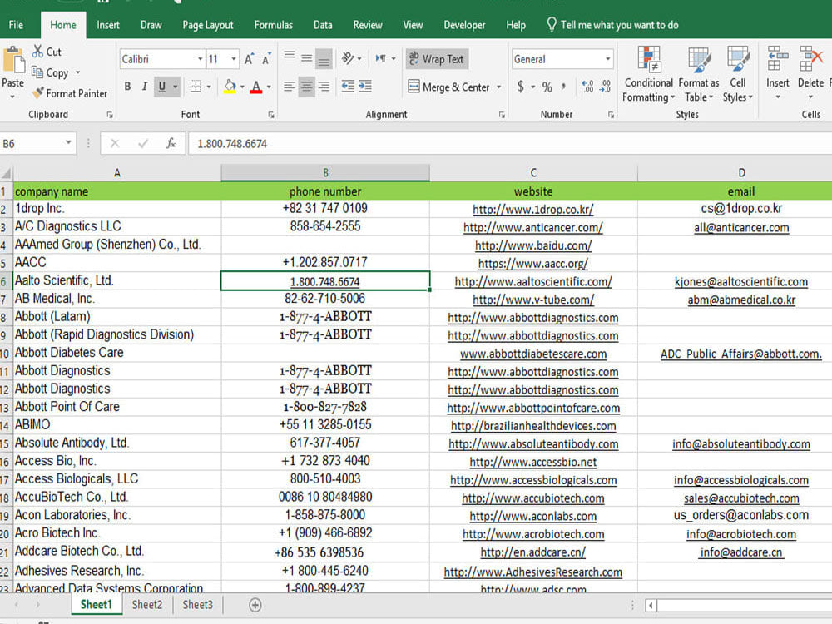
Task: Toggle center horizontal alignment
Action: tap(307, 87)
